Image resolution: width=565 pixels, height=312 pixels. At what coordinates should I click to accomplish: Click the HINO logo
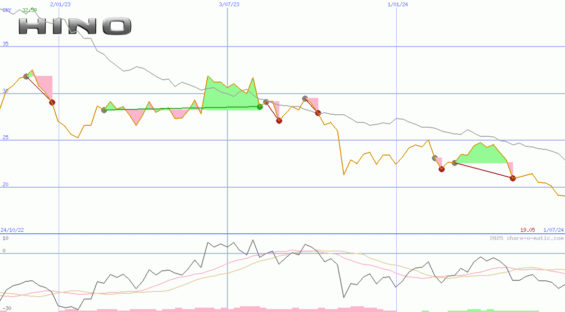pos(75,26)
